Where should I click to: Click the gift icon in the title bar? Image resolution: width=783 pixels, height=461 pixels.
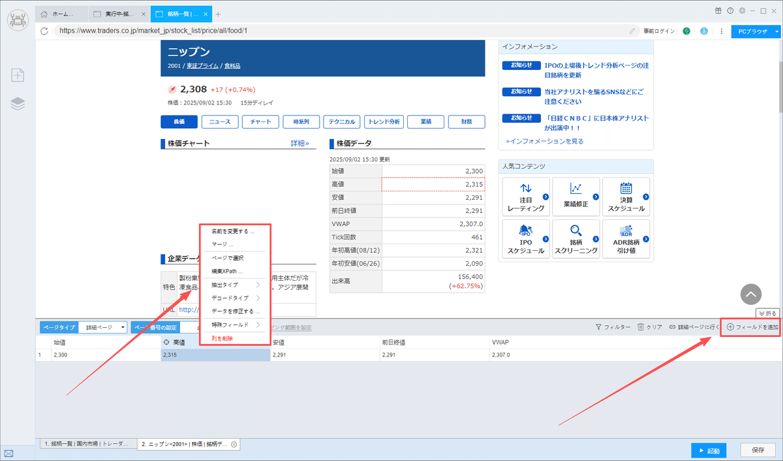point(718,10)
